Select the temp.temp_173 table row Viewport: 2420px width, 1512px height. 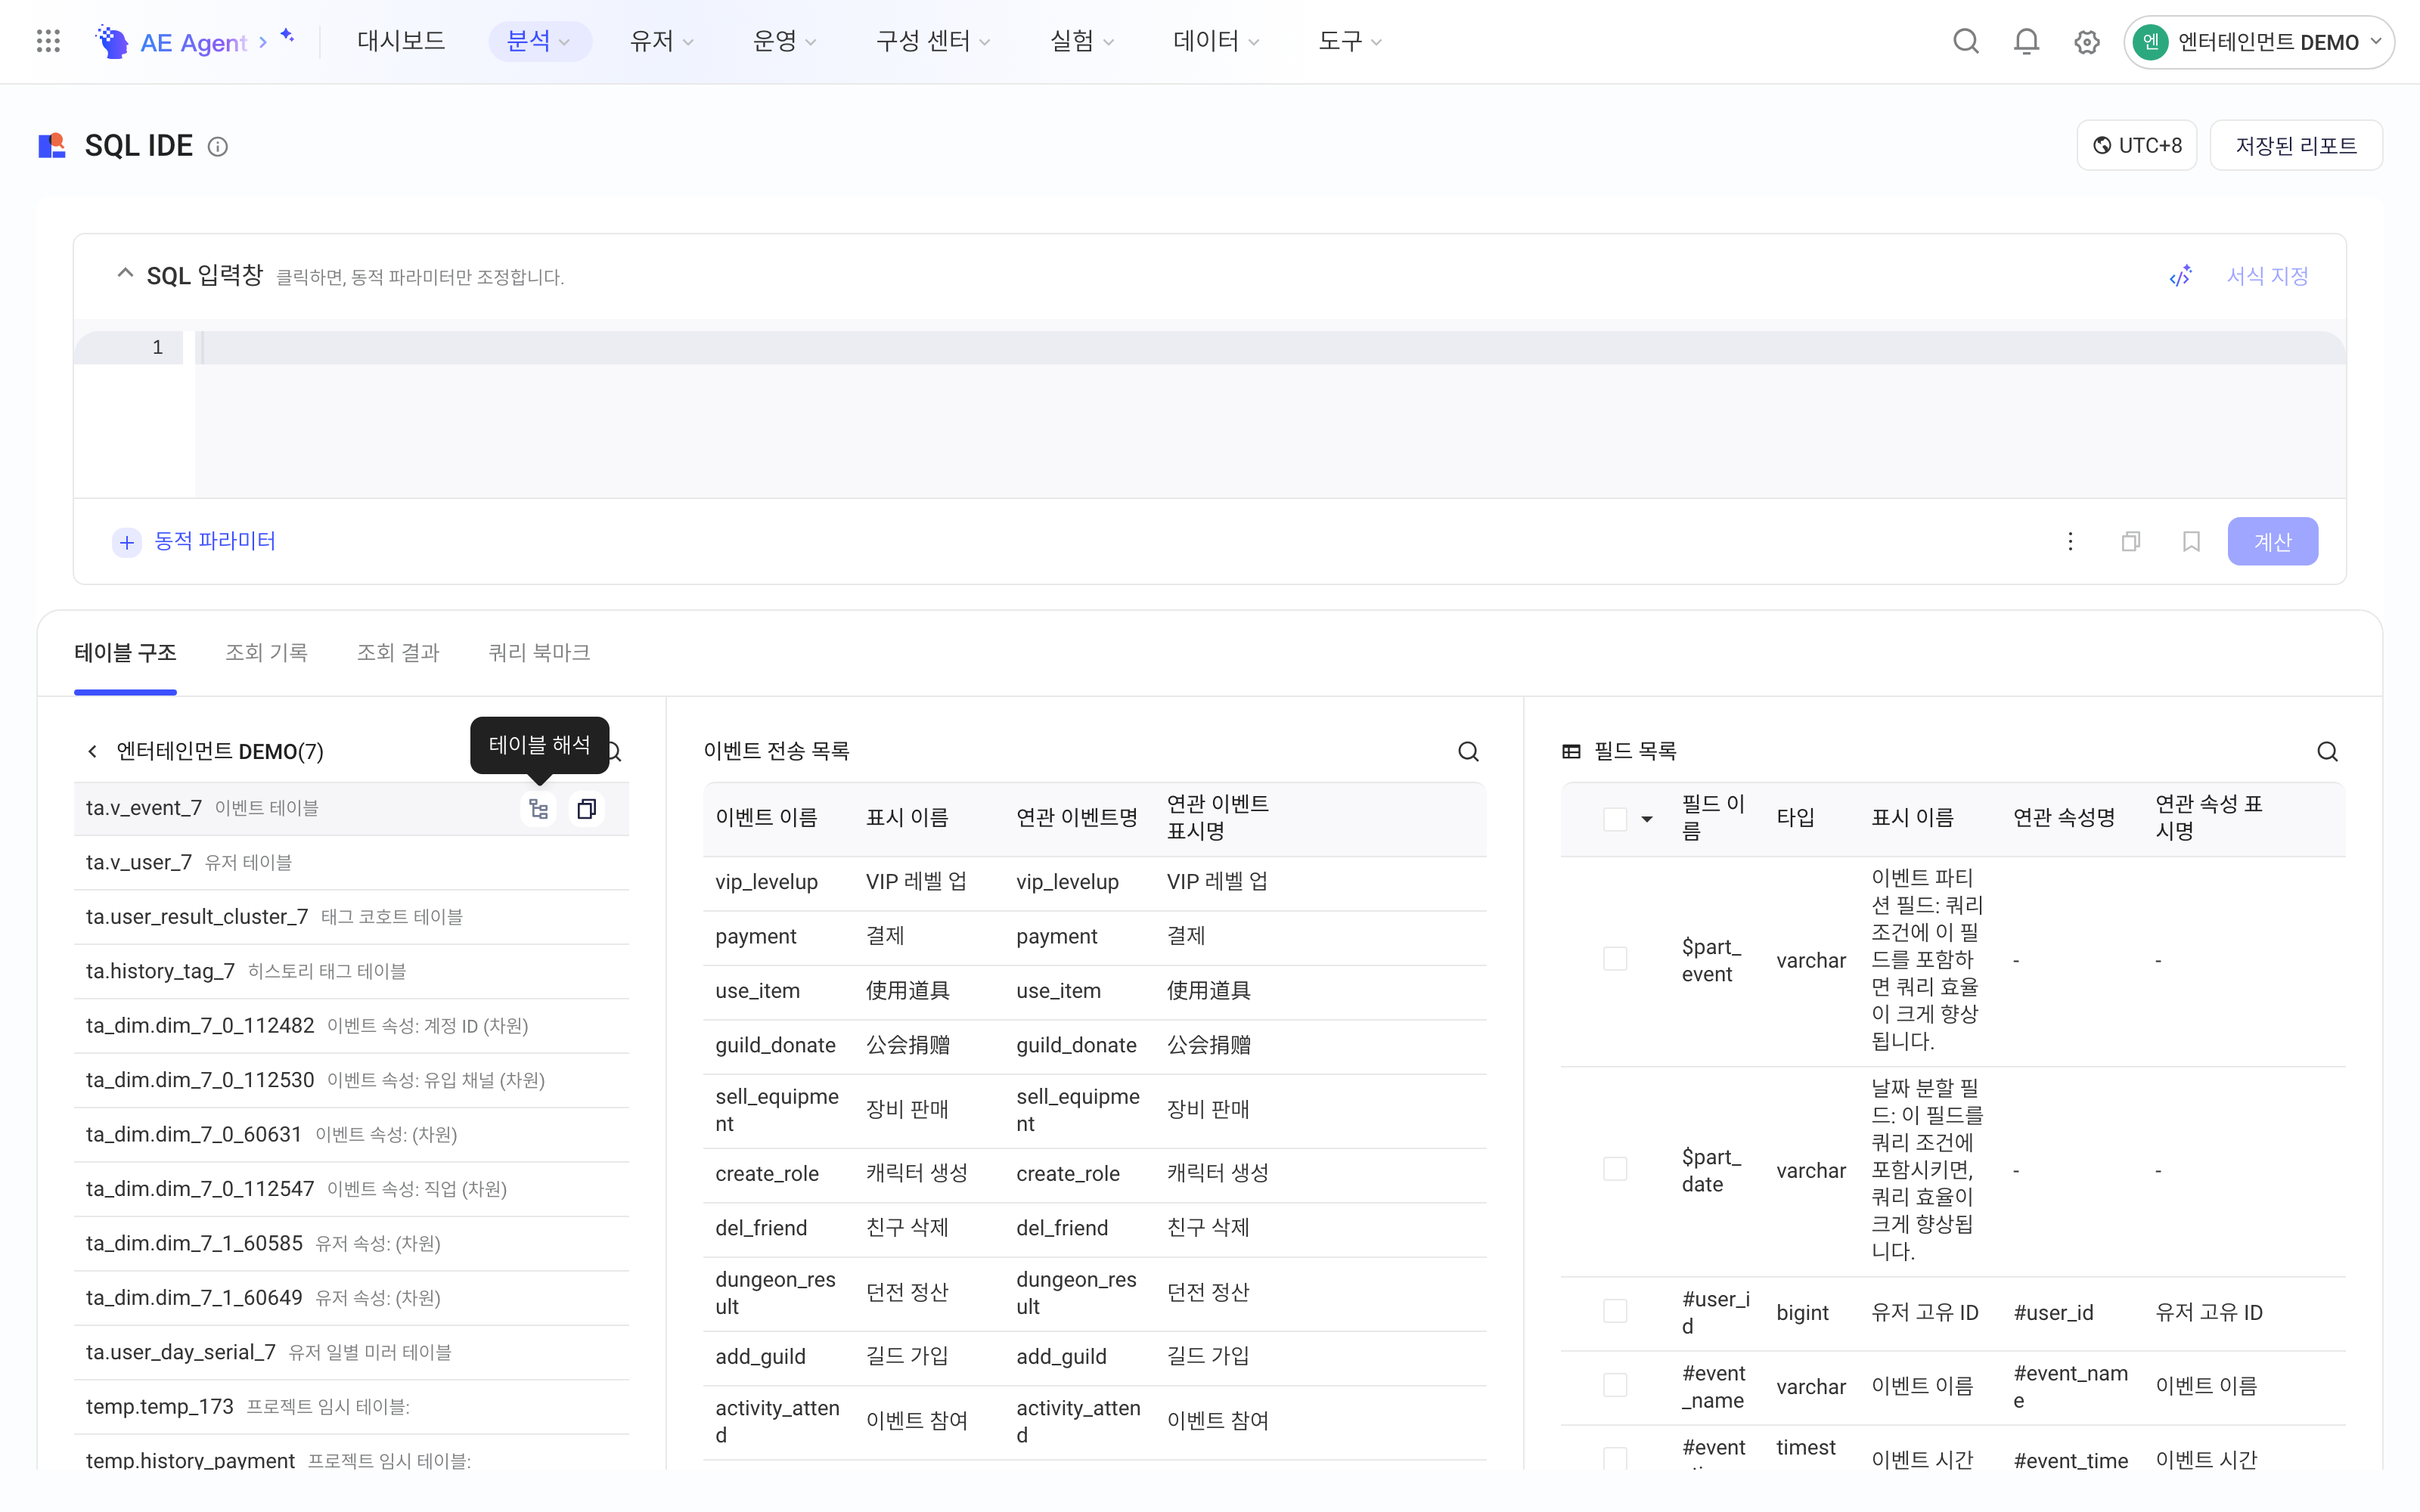click(351, 1406)
